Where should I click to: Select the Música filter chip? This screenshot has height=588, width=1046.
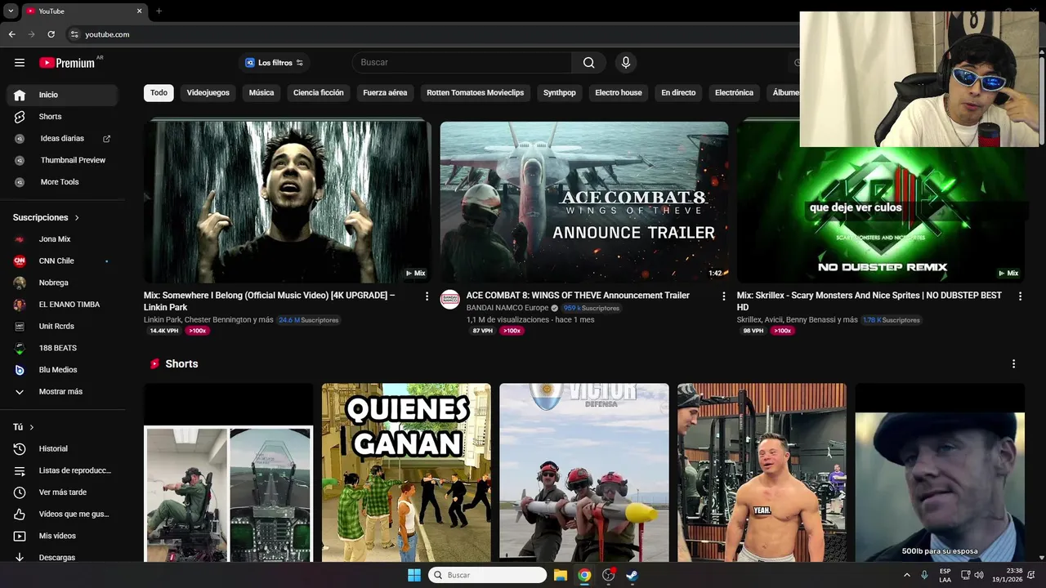click(261, 93)
